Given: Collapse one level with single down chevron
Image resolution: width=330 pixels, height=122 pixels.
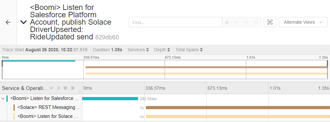Looking at the screenshot, I should 51,88.
